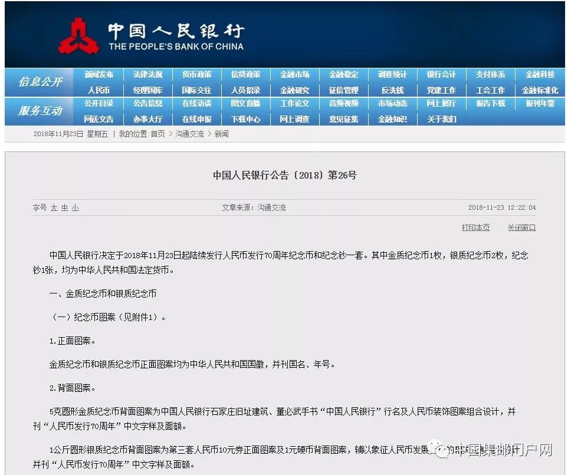Open the 法律法规 menu item
Screen dimensions: 571x475
tap(147, 75)
